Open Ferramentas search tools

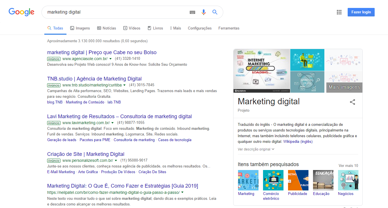(229, 28)
